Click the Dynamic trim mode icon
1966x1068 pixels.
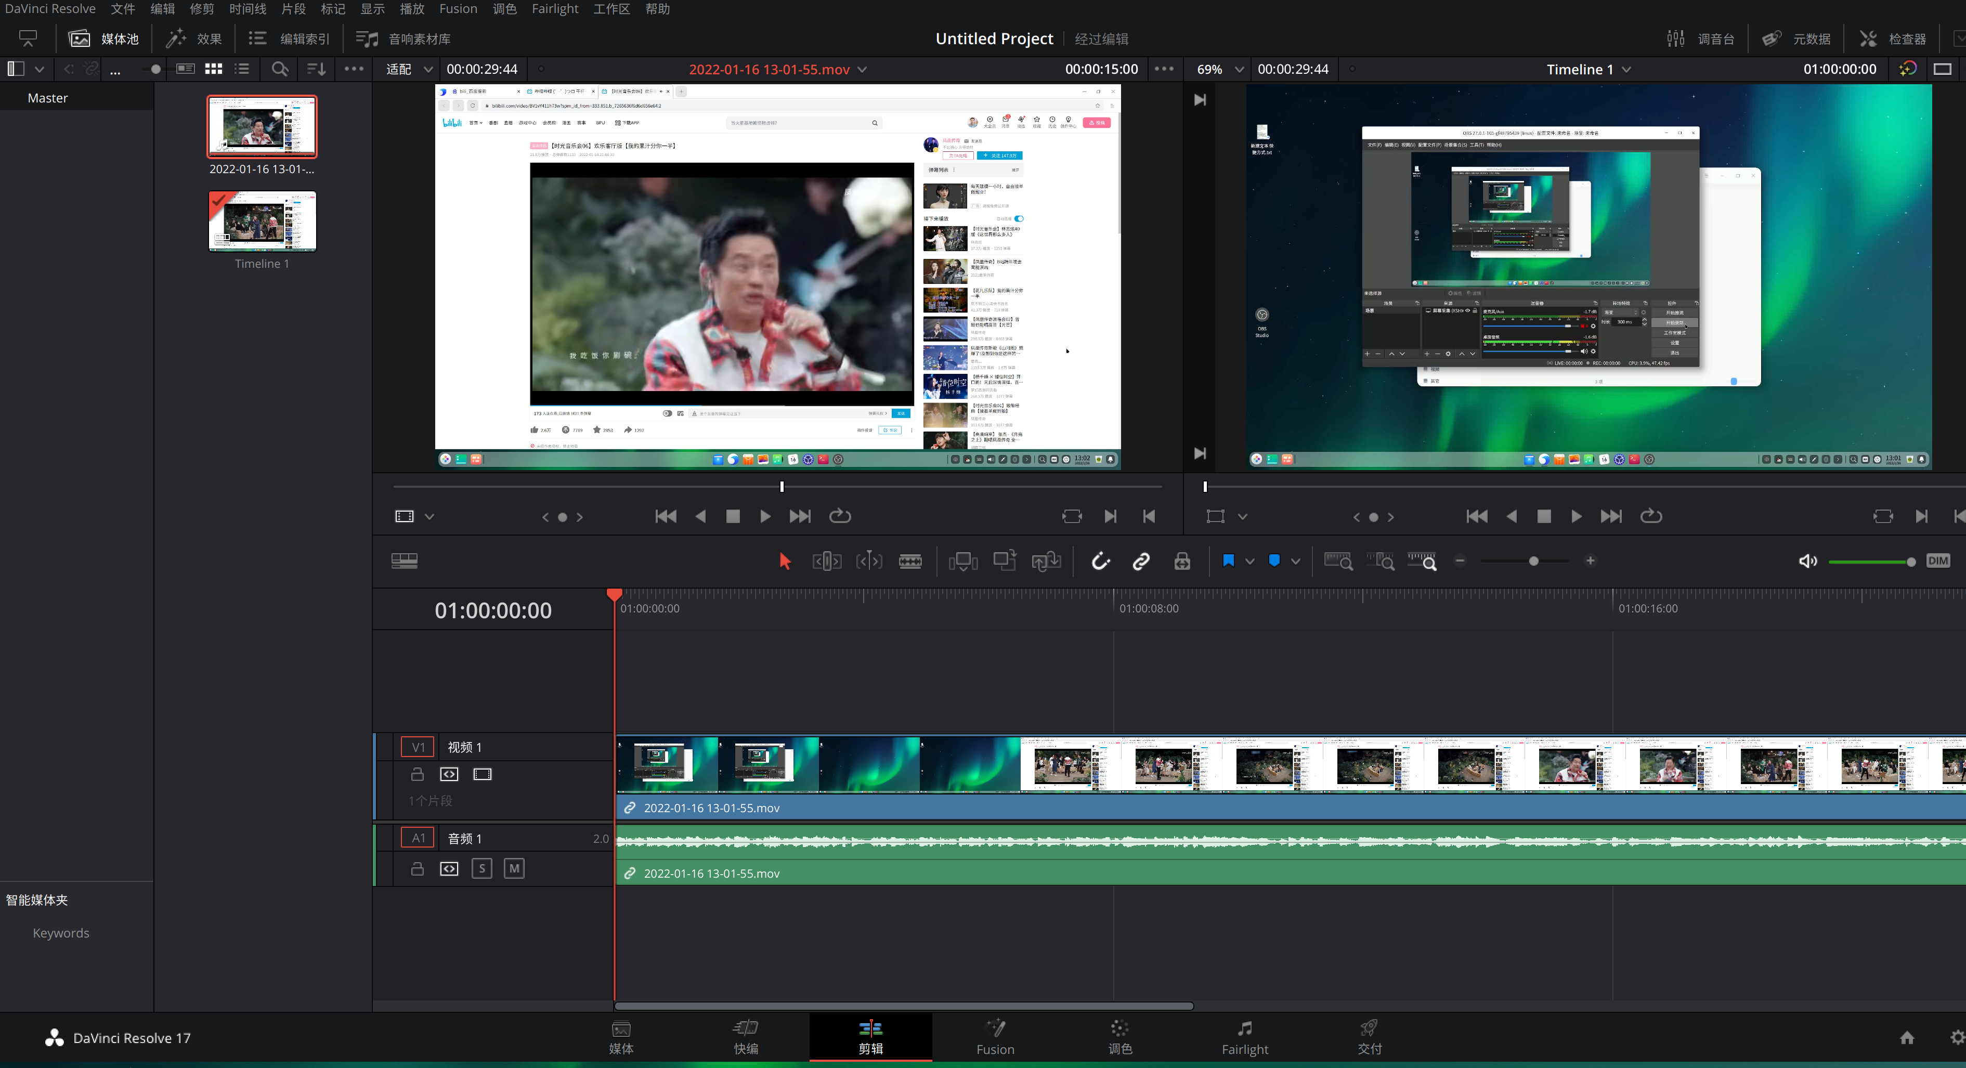(868, 561)
